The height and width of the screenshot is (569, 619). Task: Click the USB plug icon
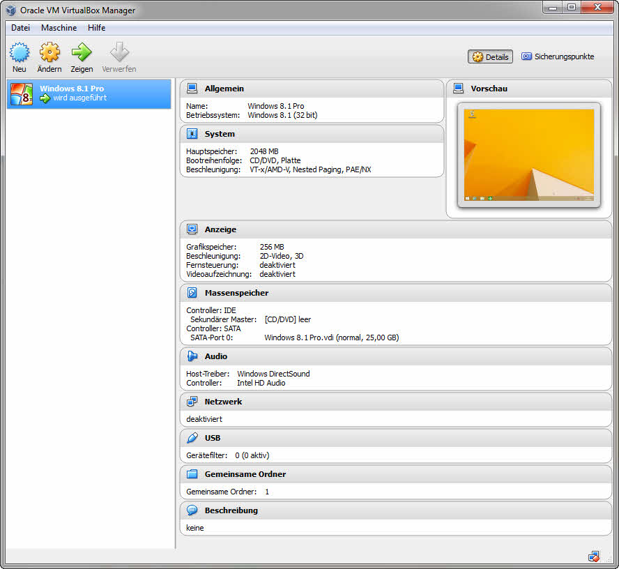[192, 438]
